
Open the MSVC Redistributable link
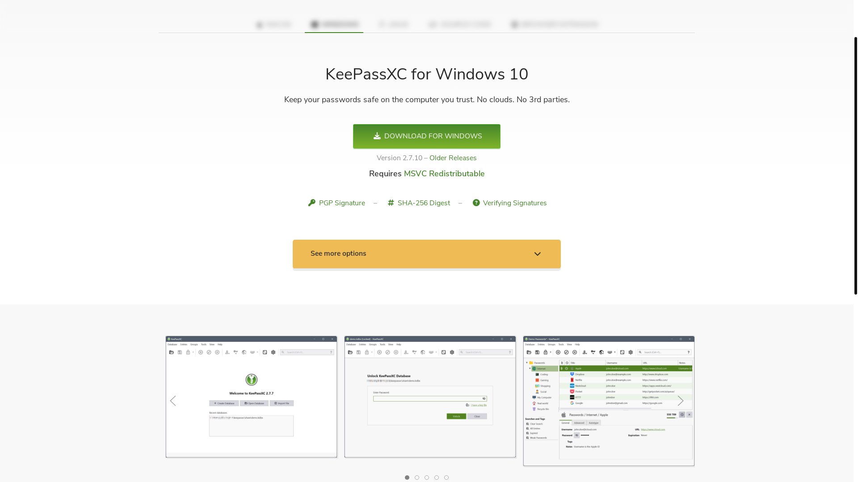tap(444, 174)
